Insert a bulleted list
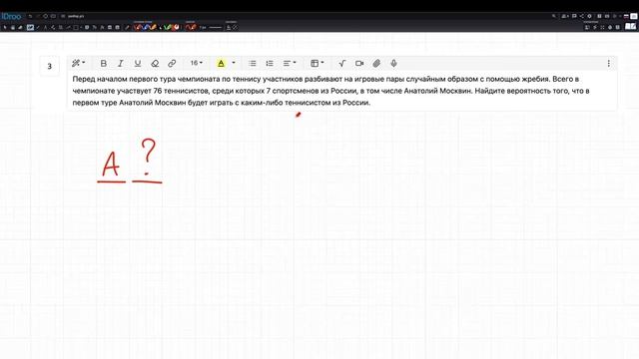Viewport: 639px width, 359px height. coord(253,63)
